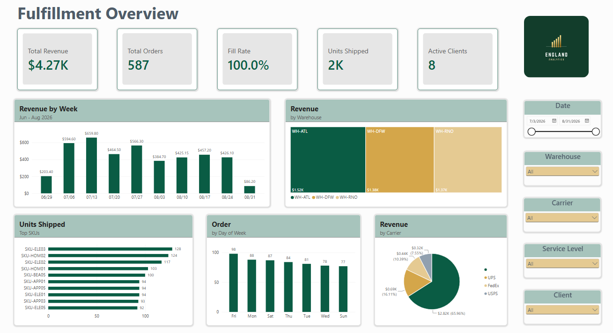The width and height of the screenshot is (613, 333).
Task: Select the 07/06 revenue bar
Action: click(69, 168)
